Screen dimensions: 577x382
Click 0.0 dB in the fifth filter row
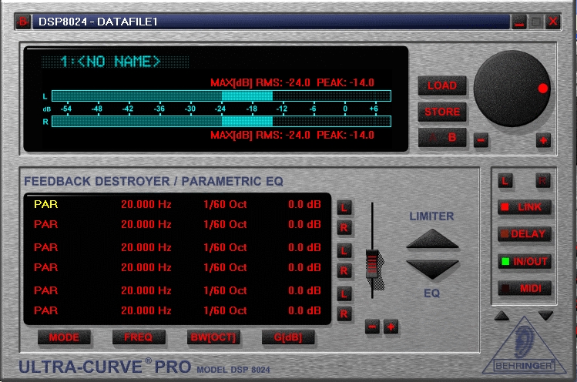(304, 290)
